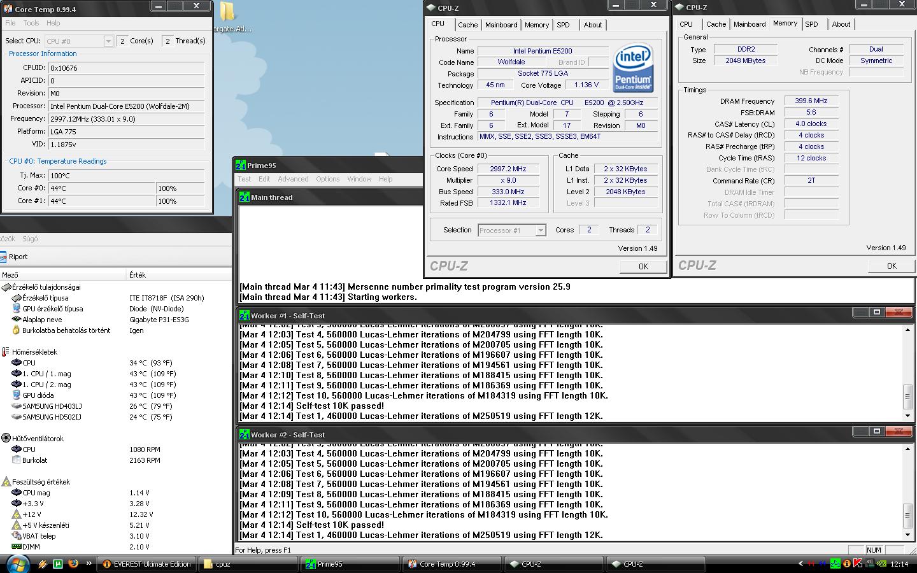Image resolution: width=917 pixels, height=573 pixels.
Task: Open the cpuz folder taskbar button
Action: (x=248, y=564)
